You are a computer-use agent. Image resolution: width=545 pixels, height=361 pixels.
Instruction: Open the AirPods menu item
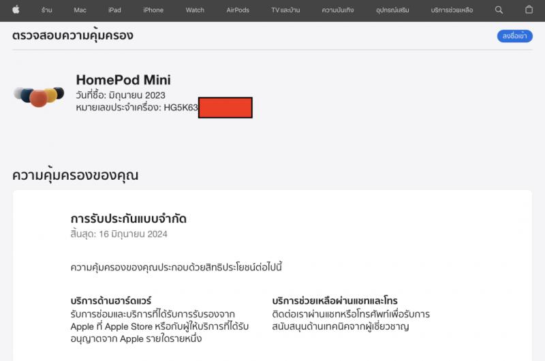pos(238,10)
